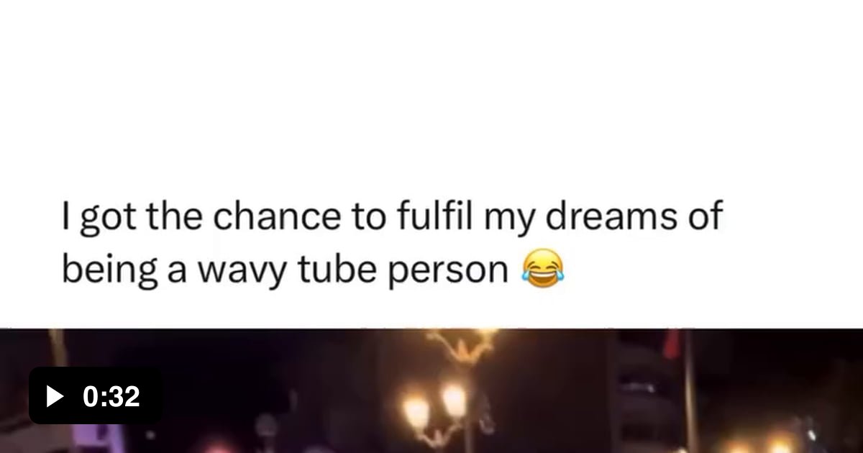Click the flagpole beside the building
863x453 pixels.
click(690, 392)
